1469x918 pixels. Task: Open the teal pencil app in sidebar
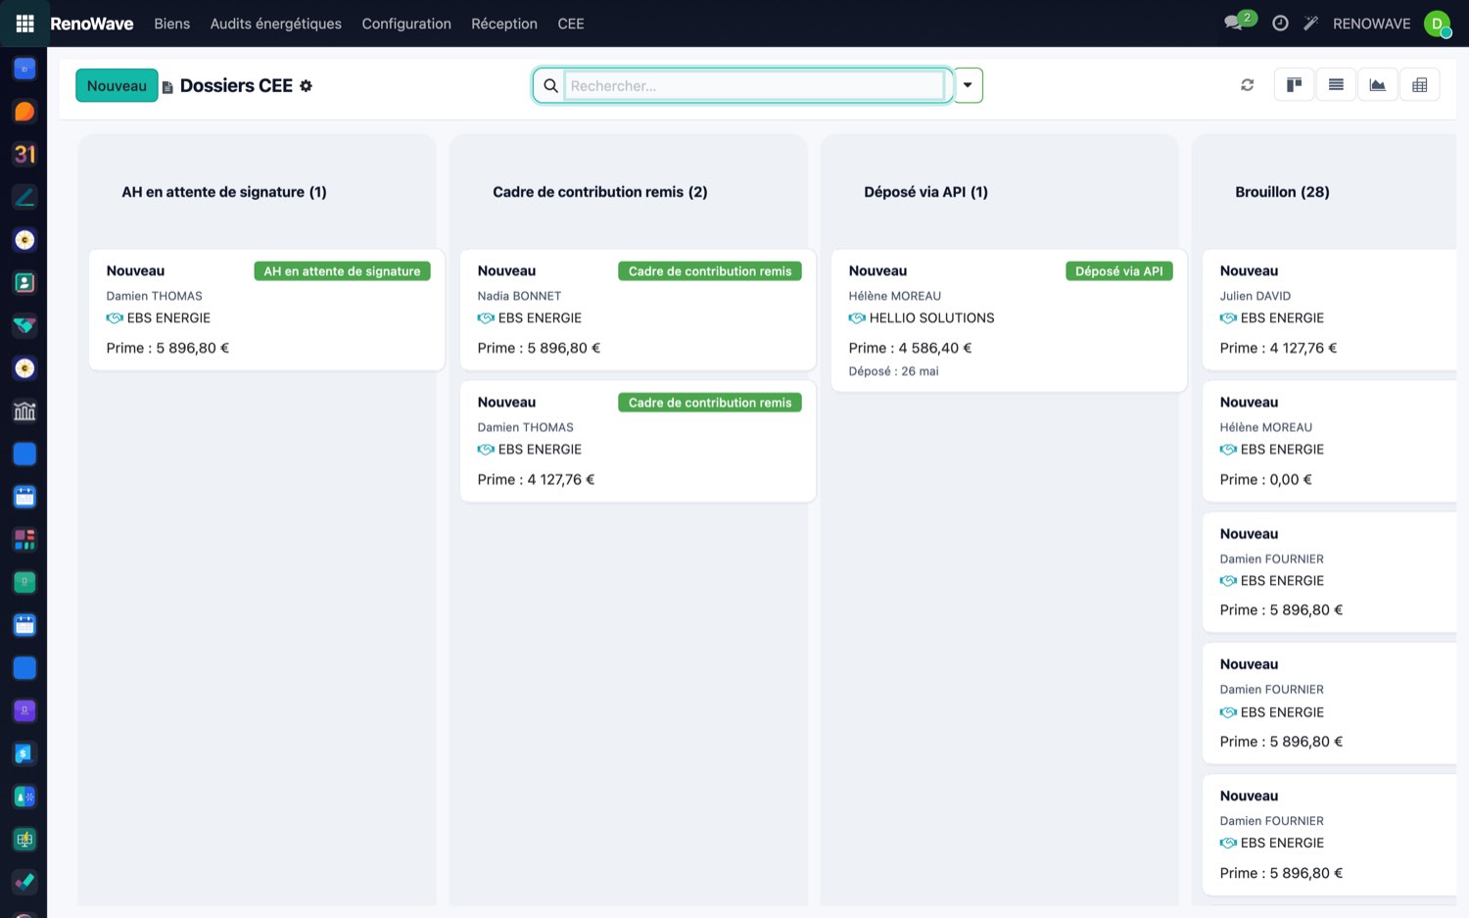click(24, 197)
